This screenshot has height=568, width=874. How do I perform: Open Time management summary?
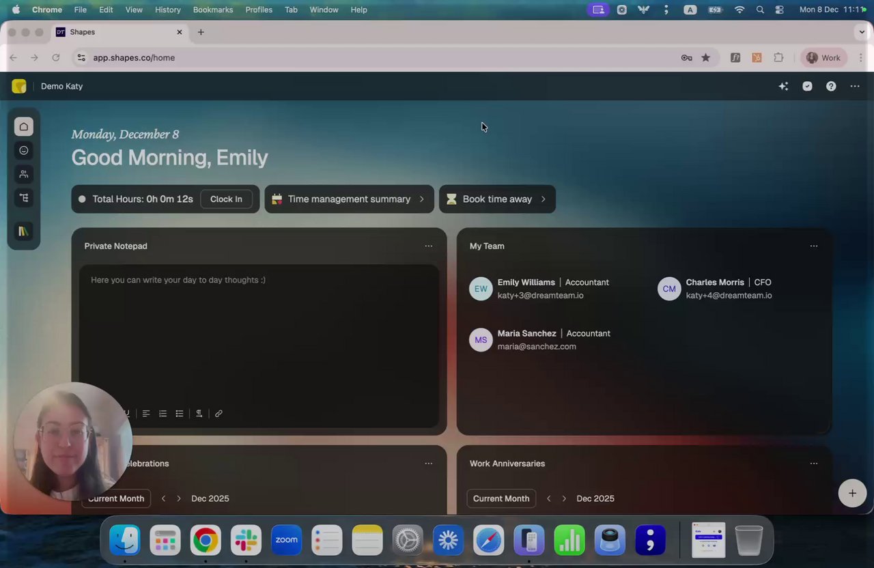click(349, 199)
